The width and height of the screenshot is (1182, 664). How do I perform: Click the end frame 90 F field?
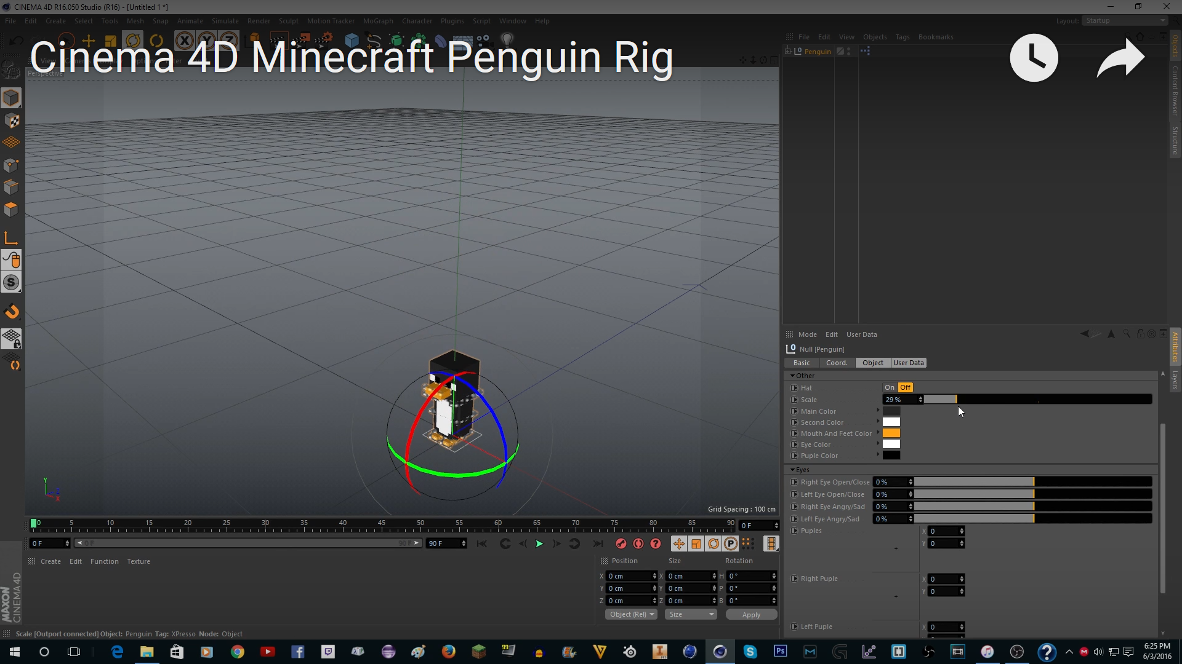pos(446,543)
